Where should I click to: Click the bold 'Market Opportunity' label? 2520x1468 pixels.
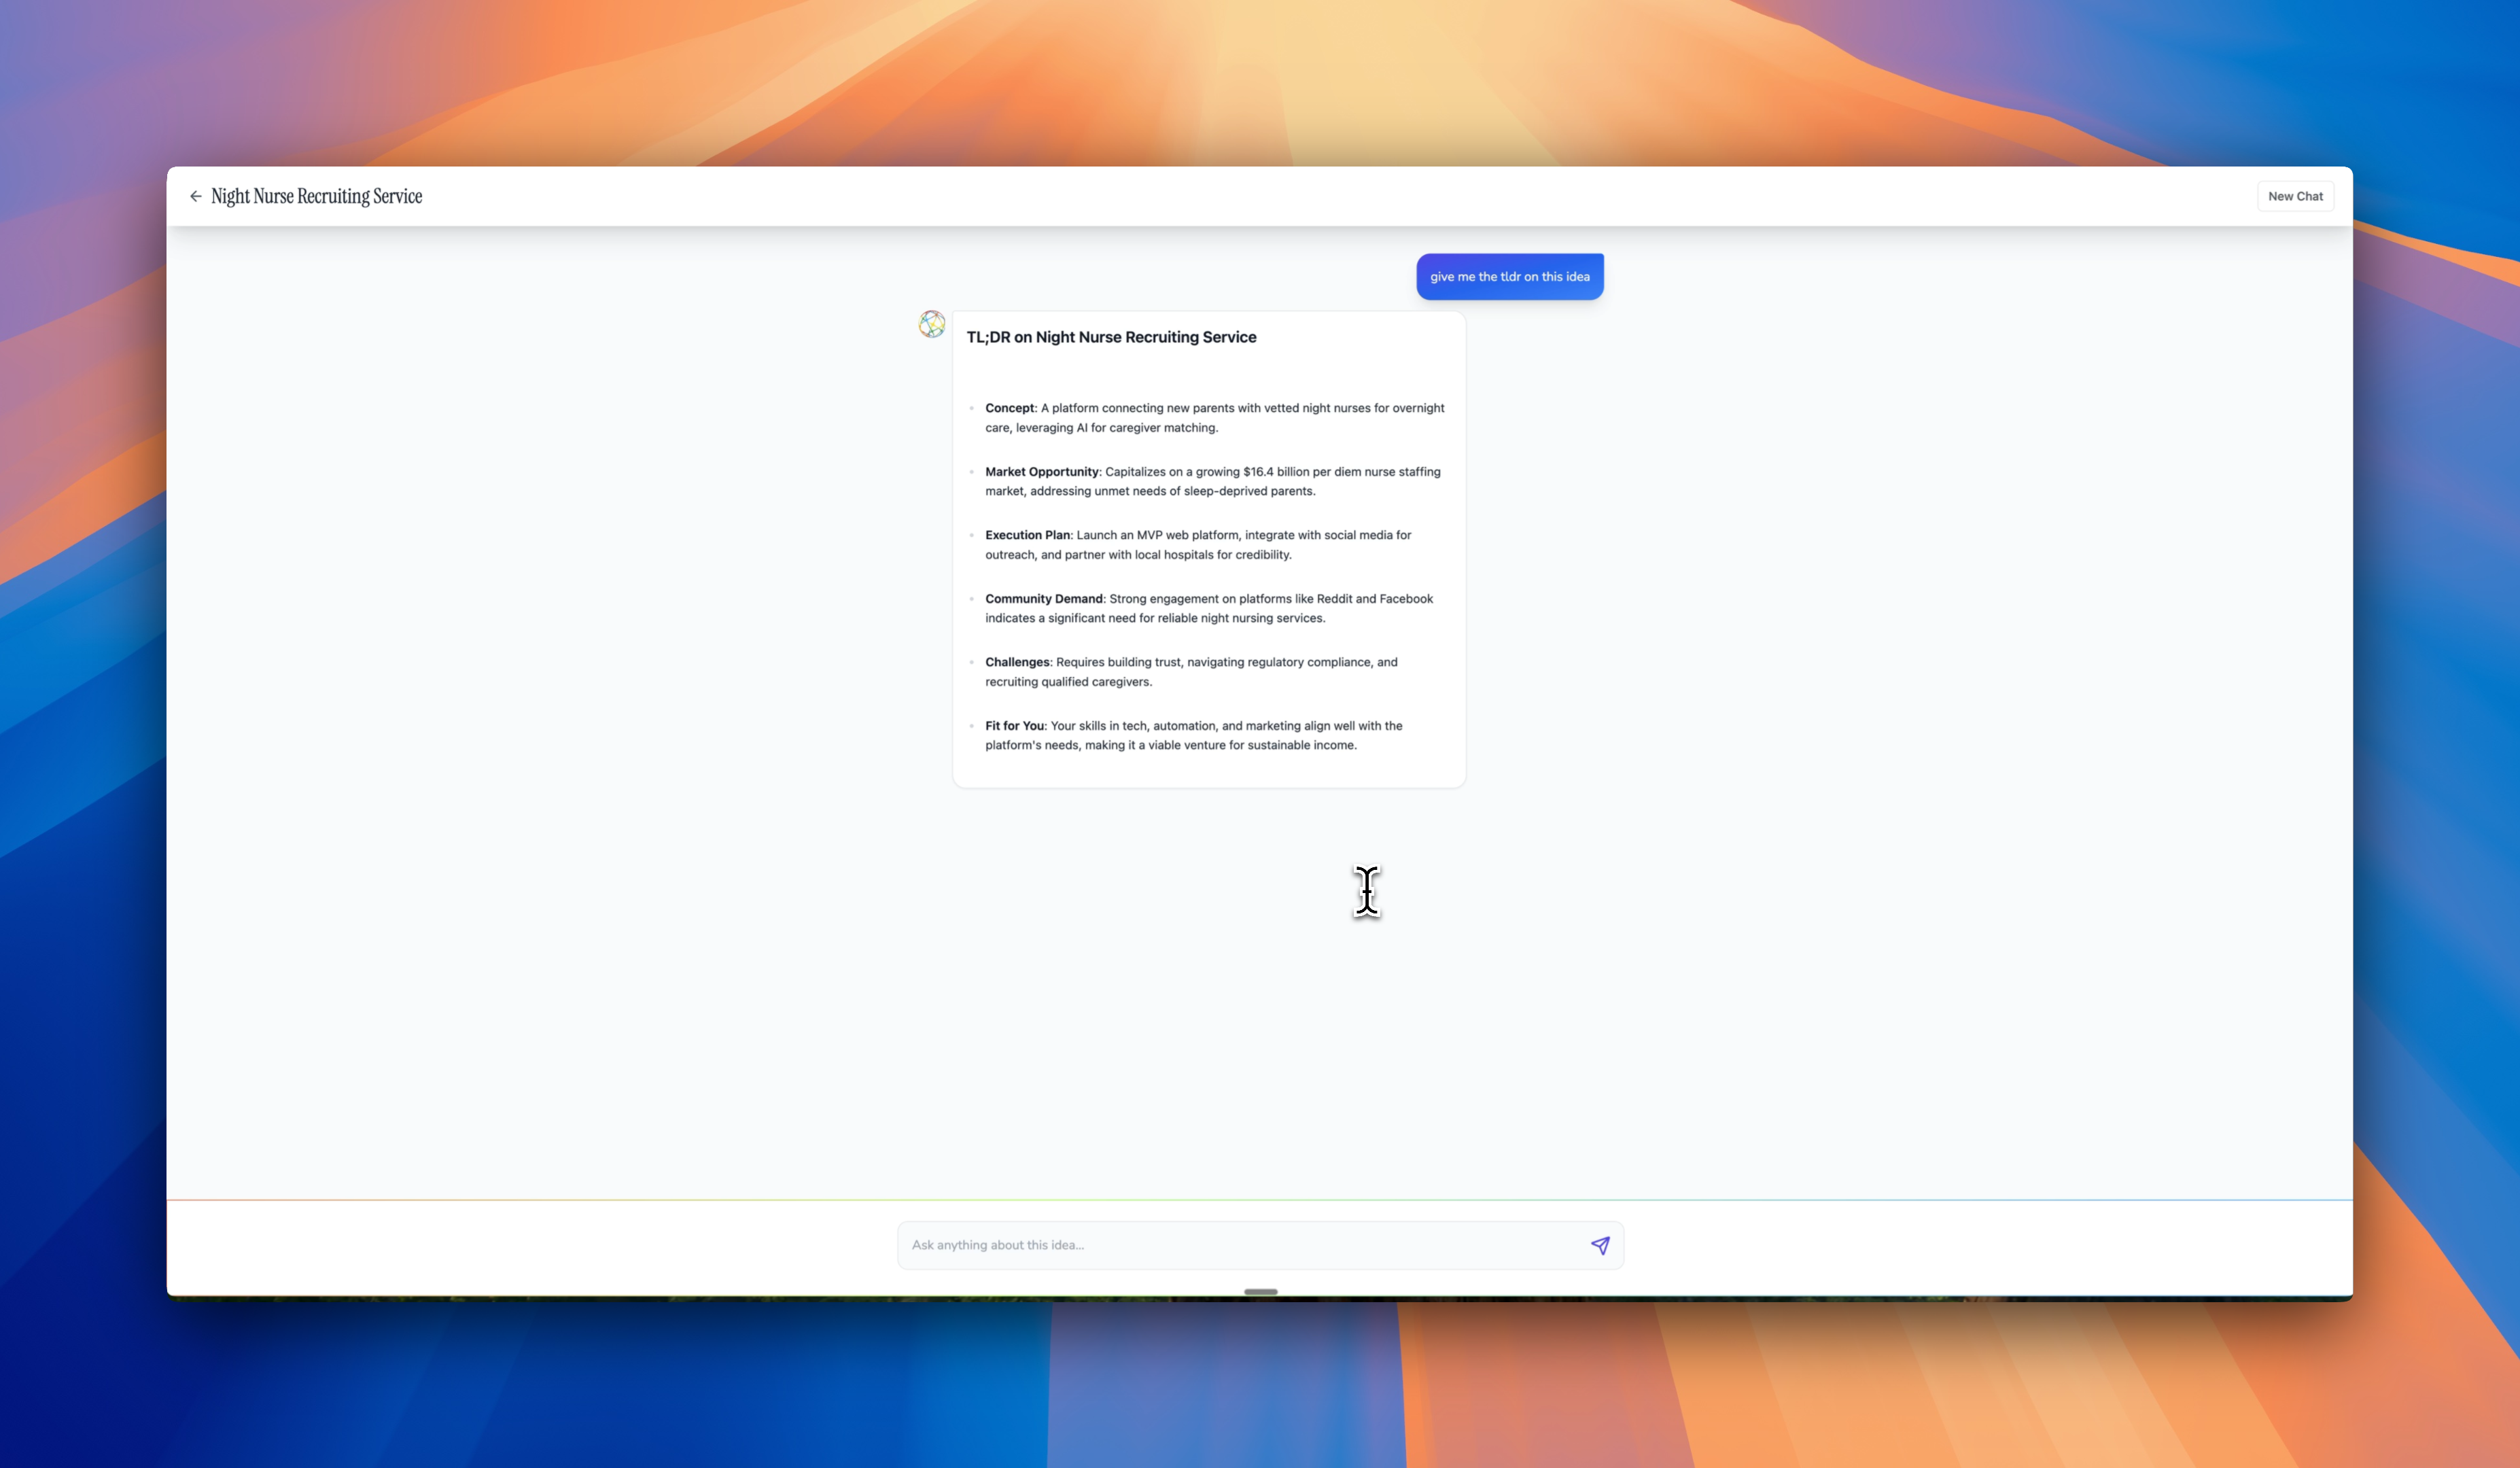click(x=1041, y=472)
